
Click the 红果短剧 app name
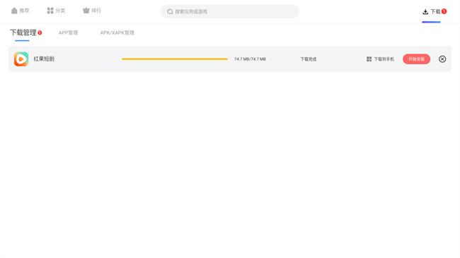click(x=44, y=59)
